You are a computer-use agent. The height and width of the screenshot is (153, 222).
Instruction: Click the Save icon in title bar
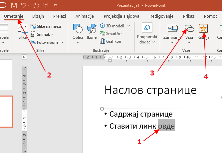click(14, 5)
